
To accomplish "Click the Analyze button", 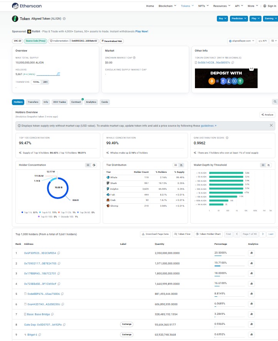I will 267,115.
